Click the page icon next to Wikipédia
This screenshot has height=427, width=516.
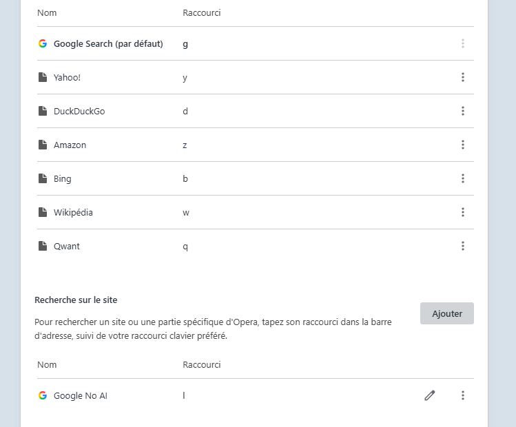(43, 212)
